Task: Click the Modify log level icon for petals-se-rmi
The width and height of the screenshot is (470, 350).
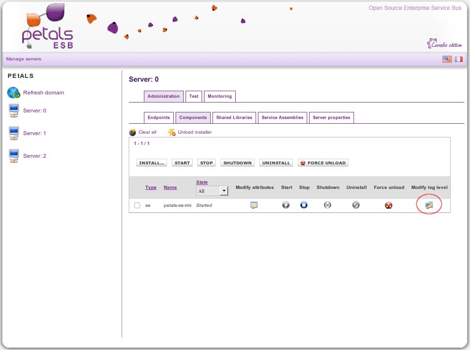Action: [429, 205]
